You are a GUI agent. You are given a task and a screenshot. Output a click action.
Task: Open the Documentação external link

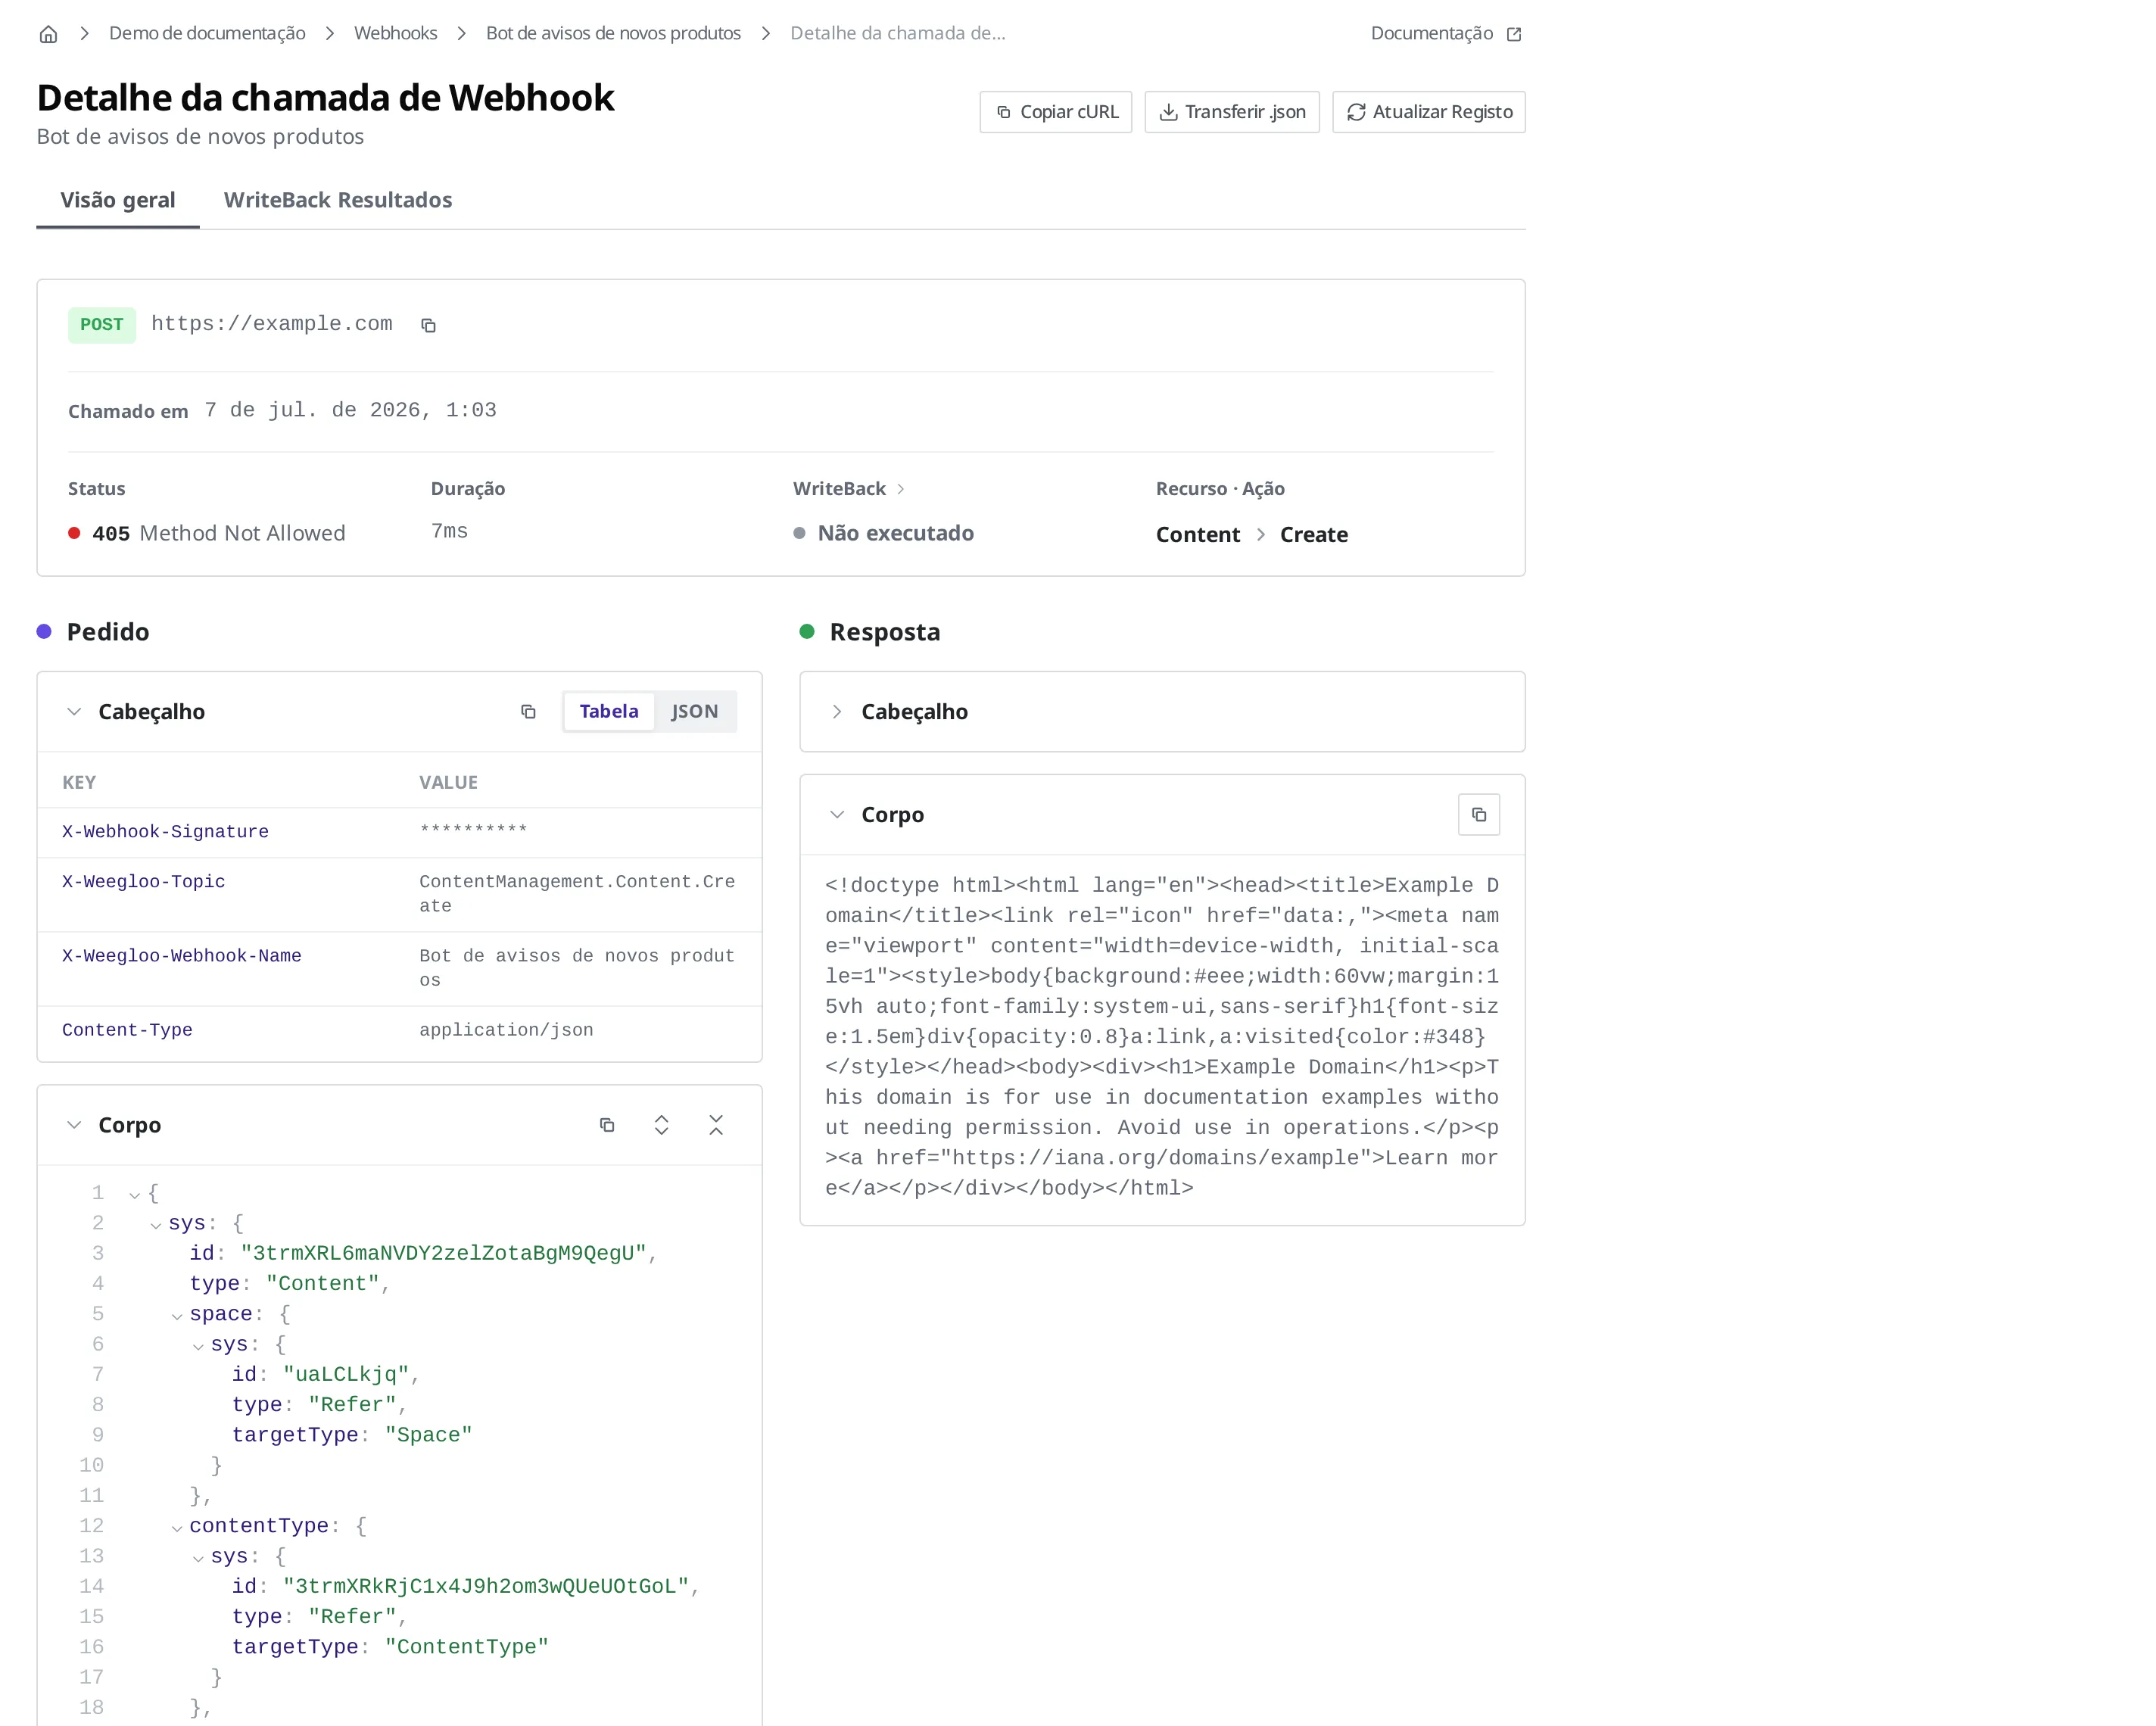coord(1445,33)
